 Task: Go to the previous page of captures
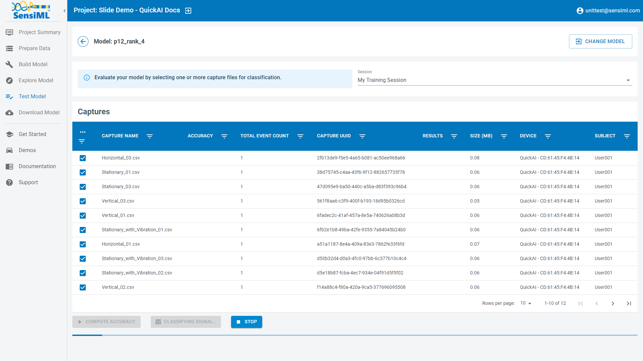tap(597, 304)
